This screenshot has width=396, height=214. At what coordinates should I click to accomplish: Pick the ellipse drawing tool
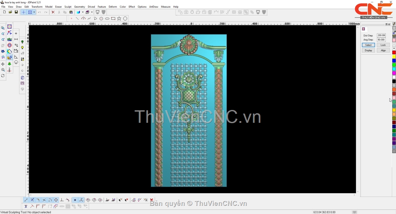click(107, 19)
